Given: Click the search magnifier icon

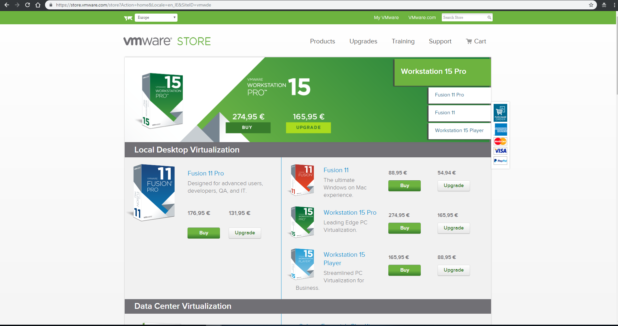Looking at the screenshot, I should 489,17.
